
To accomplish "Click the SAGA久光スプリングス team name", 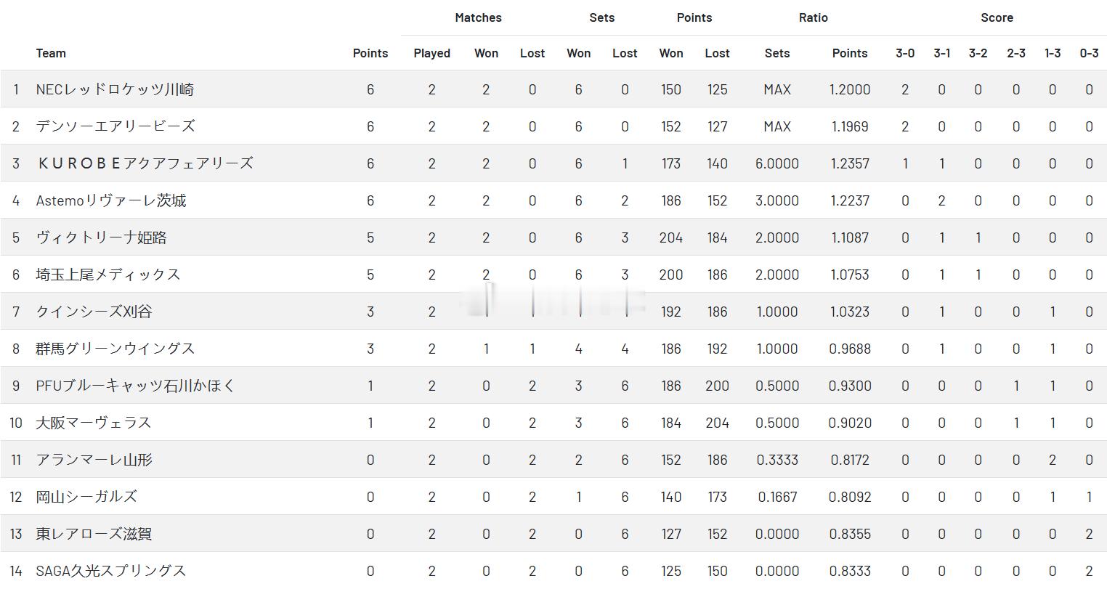I will [111, 571].
